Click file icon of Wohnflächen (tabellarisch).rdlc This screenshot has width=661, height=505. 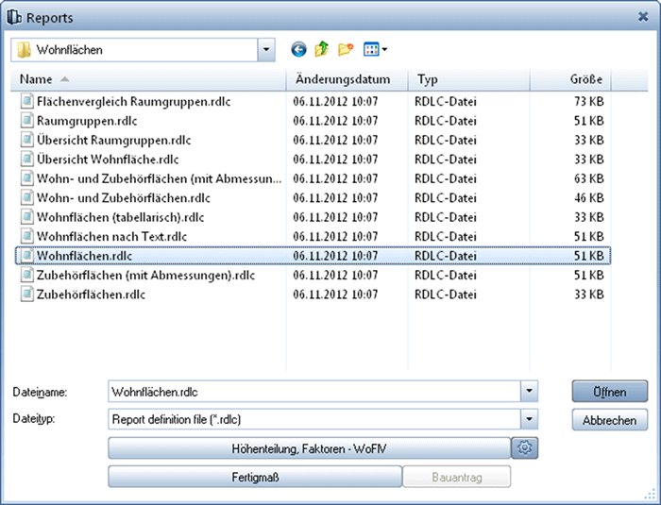[27, 217]
